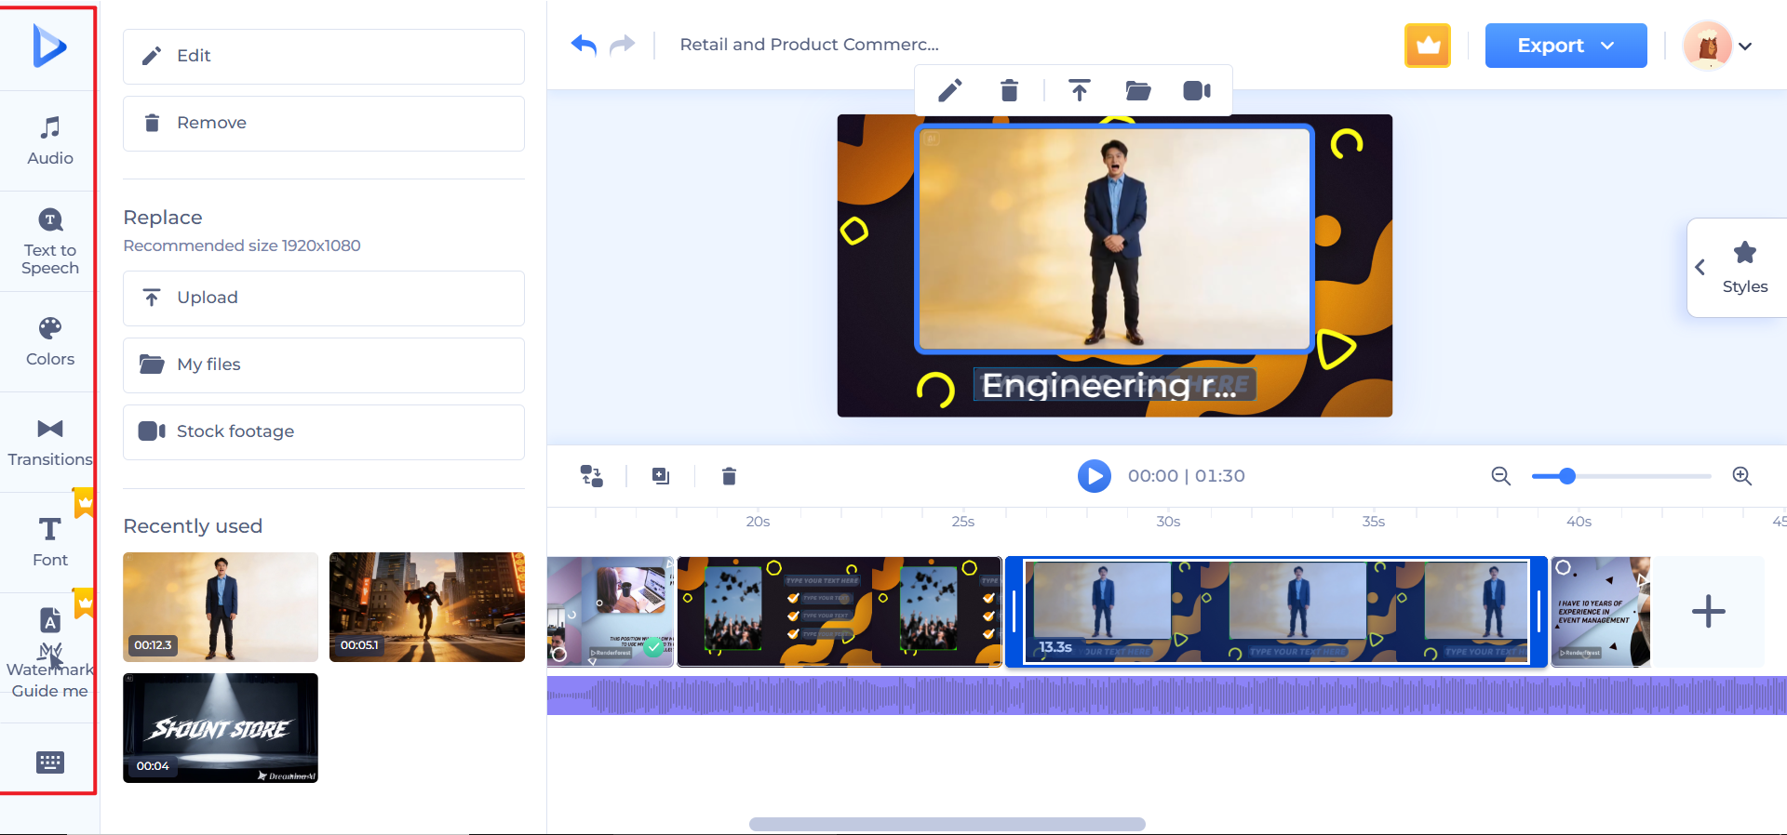The height and width of the screenshot is (835, 1787).
Task: Select the recently used 00:05.1 superhero clip
Action: [427, 607]
